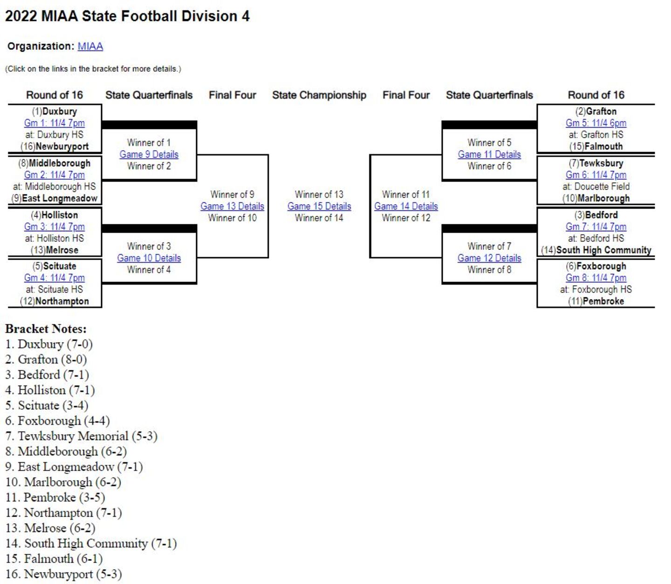Image resolution: width=671 pixels, height=584 pixels.
Task: View Game 11 Details
Action: 489,154
